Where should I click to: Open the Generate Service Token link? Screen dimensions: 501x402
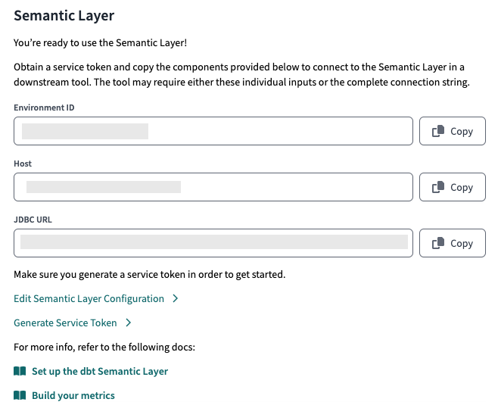[65, 323]
